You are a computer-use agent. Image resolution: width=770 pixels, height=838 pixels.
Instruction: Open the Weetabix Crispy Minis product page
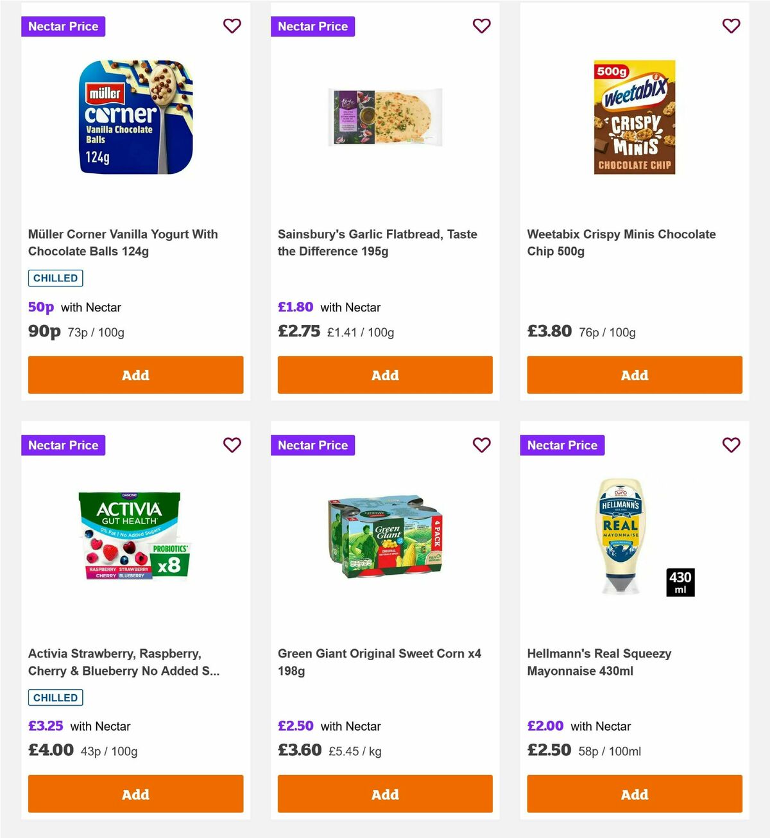(621, 243)
